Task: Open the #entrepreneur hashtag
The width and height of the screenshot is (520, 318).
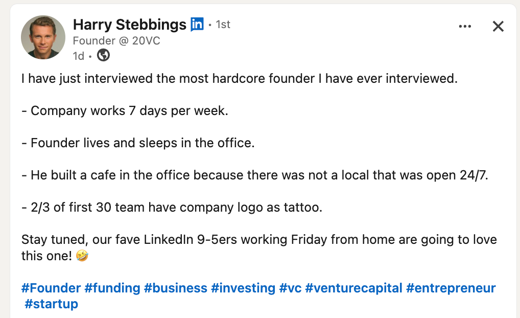Action: (451, 288)
